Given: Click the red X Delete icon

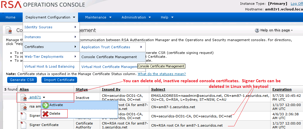Looking at the screenshot, I should tap(46, 114).
